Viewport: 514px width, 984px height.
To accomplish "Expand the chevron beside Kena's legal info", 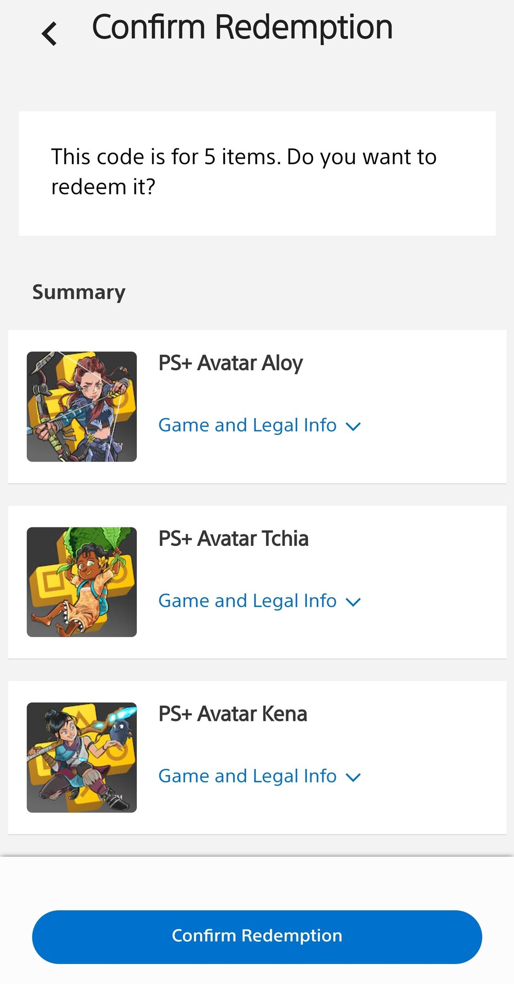I will [353, 778].
